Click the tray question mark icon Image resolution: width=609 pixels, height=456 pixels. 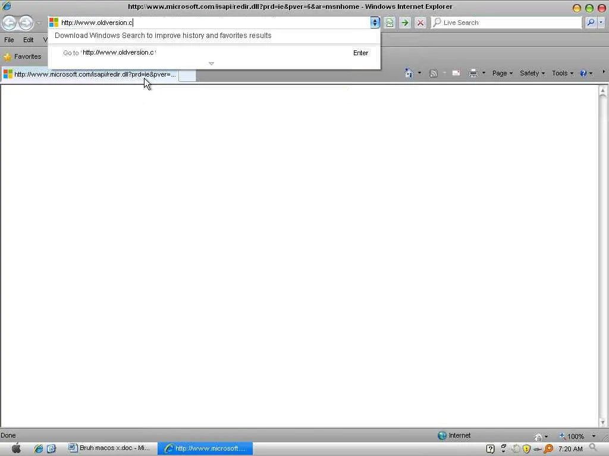point(490,449)
